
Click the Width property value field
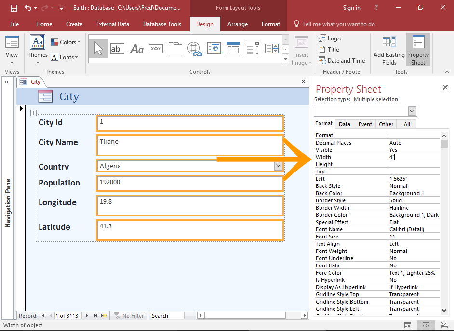pyautogui.click(x=414, y=157)
